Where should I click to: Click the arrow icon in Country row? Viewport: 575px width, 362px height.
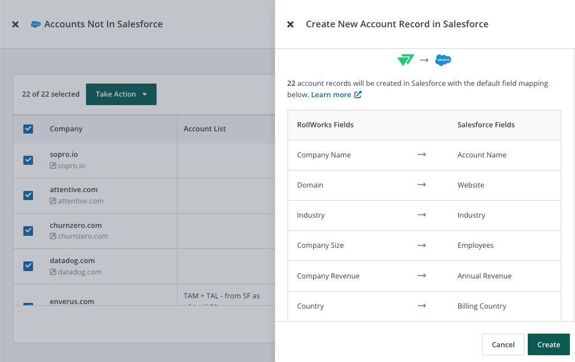click(x=422, y=306)
